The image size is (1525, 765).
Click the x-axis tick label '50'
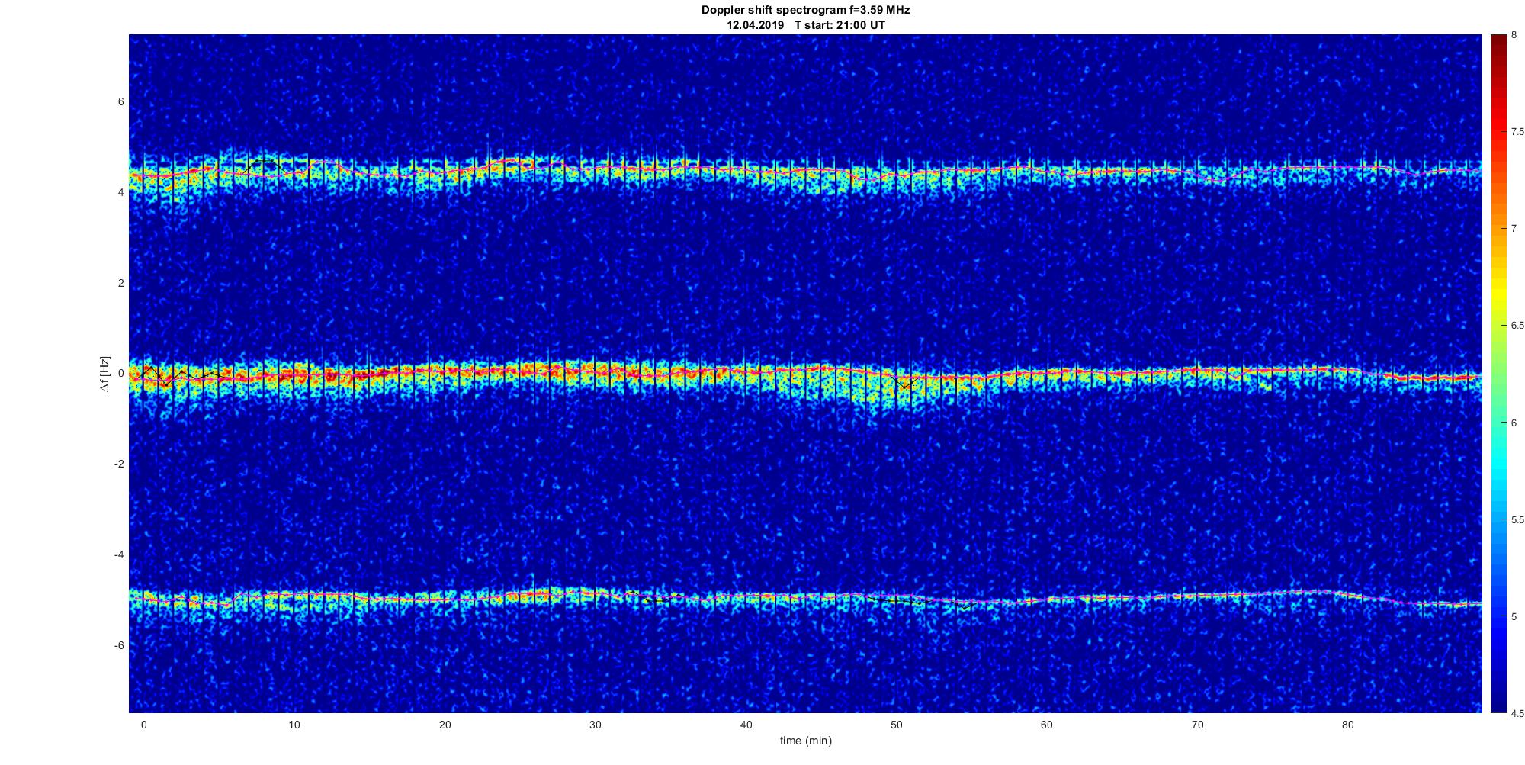(896, 725)
